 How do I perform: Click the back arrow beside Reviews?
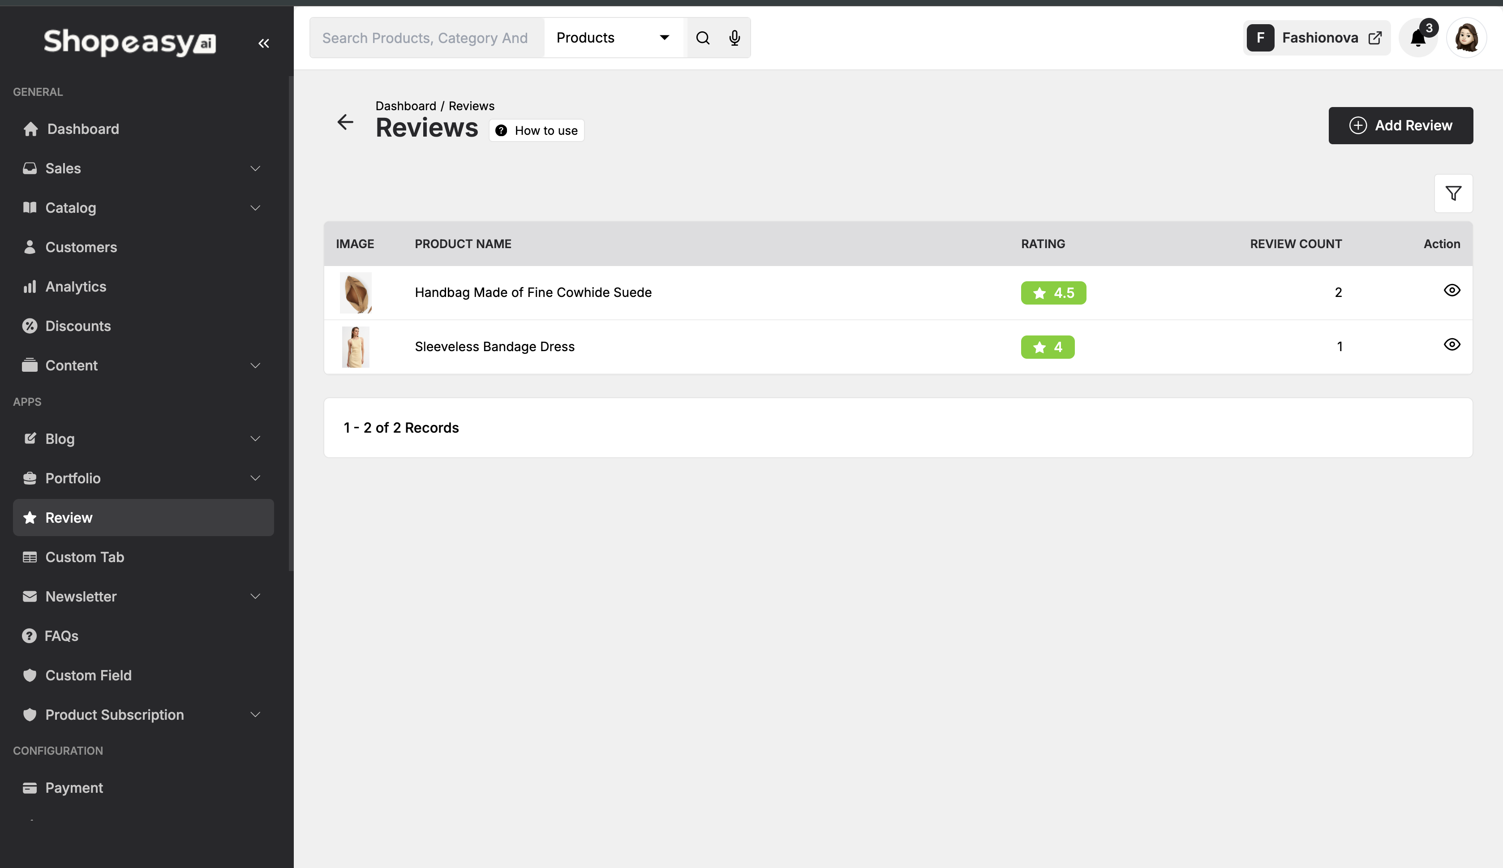[x=345, y=122]
